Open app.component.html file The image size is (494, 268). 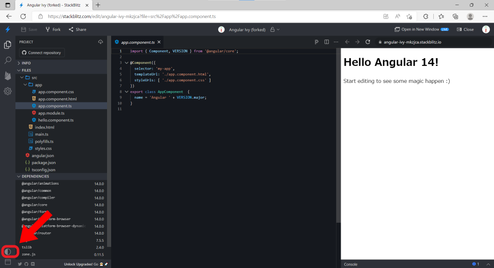coord(57,99)
